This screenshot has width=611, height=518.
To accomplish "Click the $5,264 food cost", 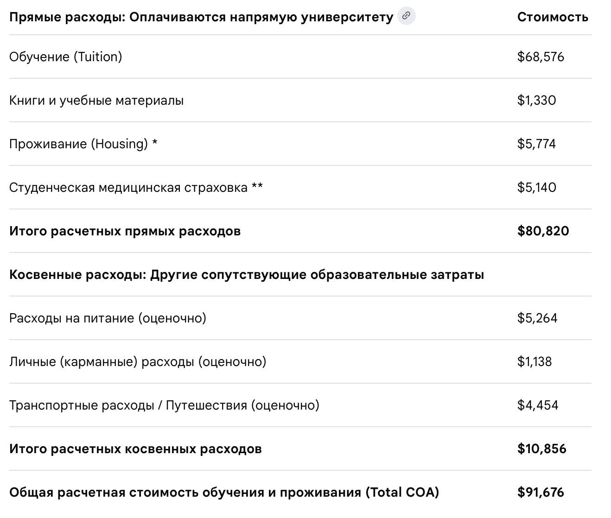I will (537, 318).
